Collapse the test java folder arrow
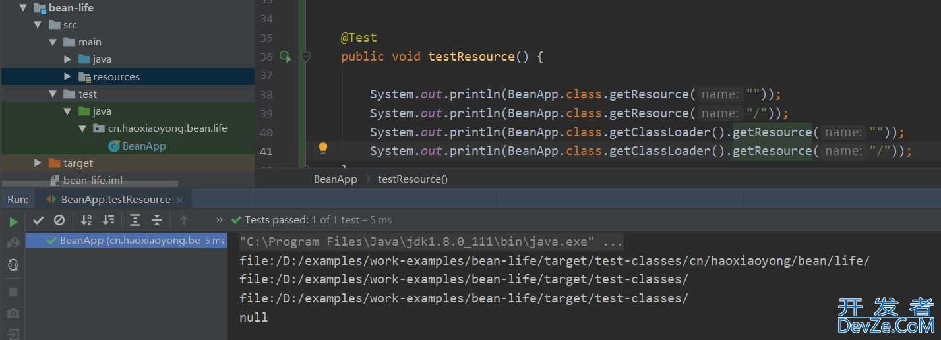 (x=67, y=111)
